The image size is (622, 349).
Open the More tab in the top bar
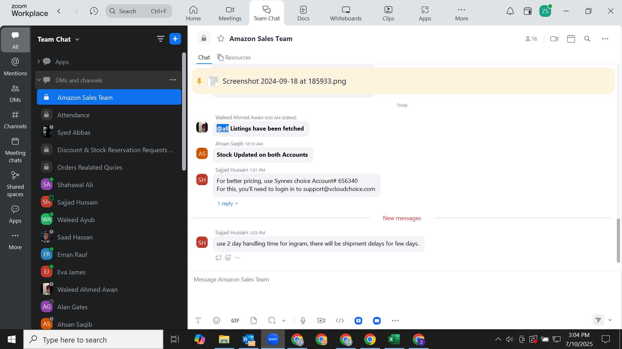[461, 13]
